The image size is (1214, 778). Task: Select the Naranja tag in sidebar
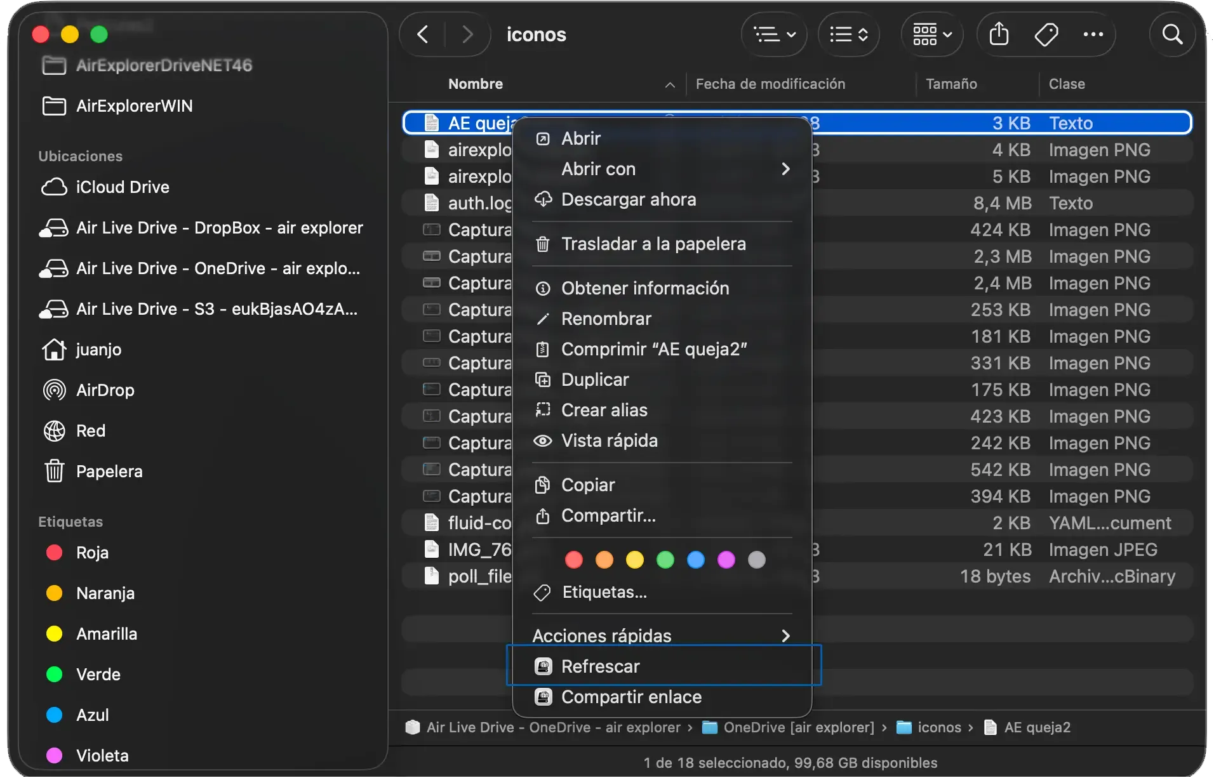click(203, 593)
